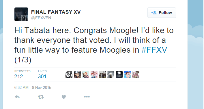Click the reply arrow icon

pyautogui.click(x=17, y=97)
